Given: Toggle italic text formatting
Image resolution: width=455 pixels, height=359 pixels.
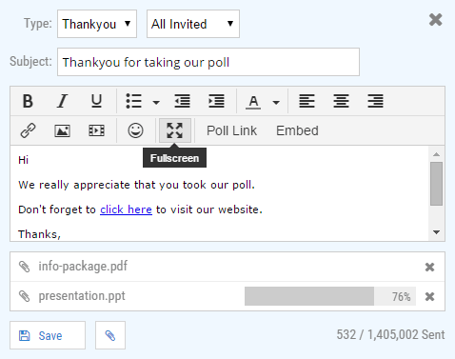Looking at the screenshot, I should pyautogui.click(x=62, y=101).
